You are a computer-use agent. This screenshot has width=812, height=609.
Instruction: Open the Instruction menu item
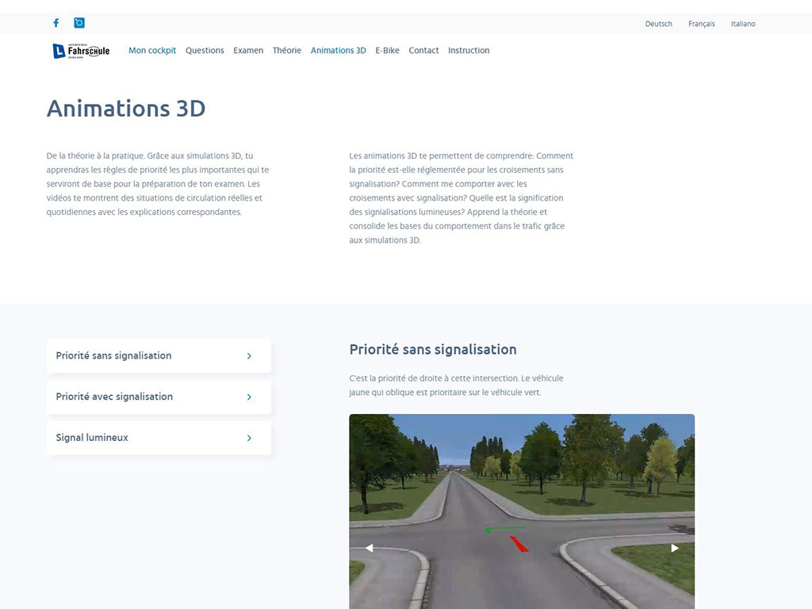[x=469, y=51]
